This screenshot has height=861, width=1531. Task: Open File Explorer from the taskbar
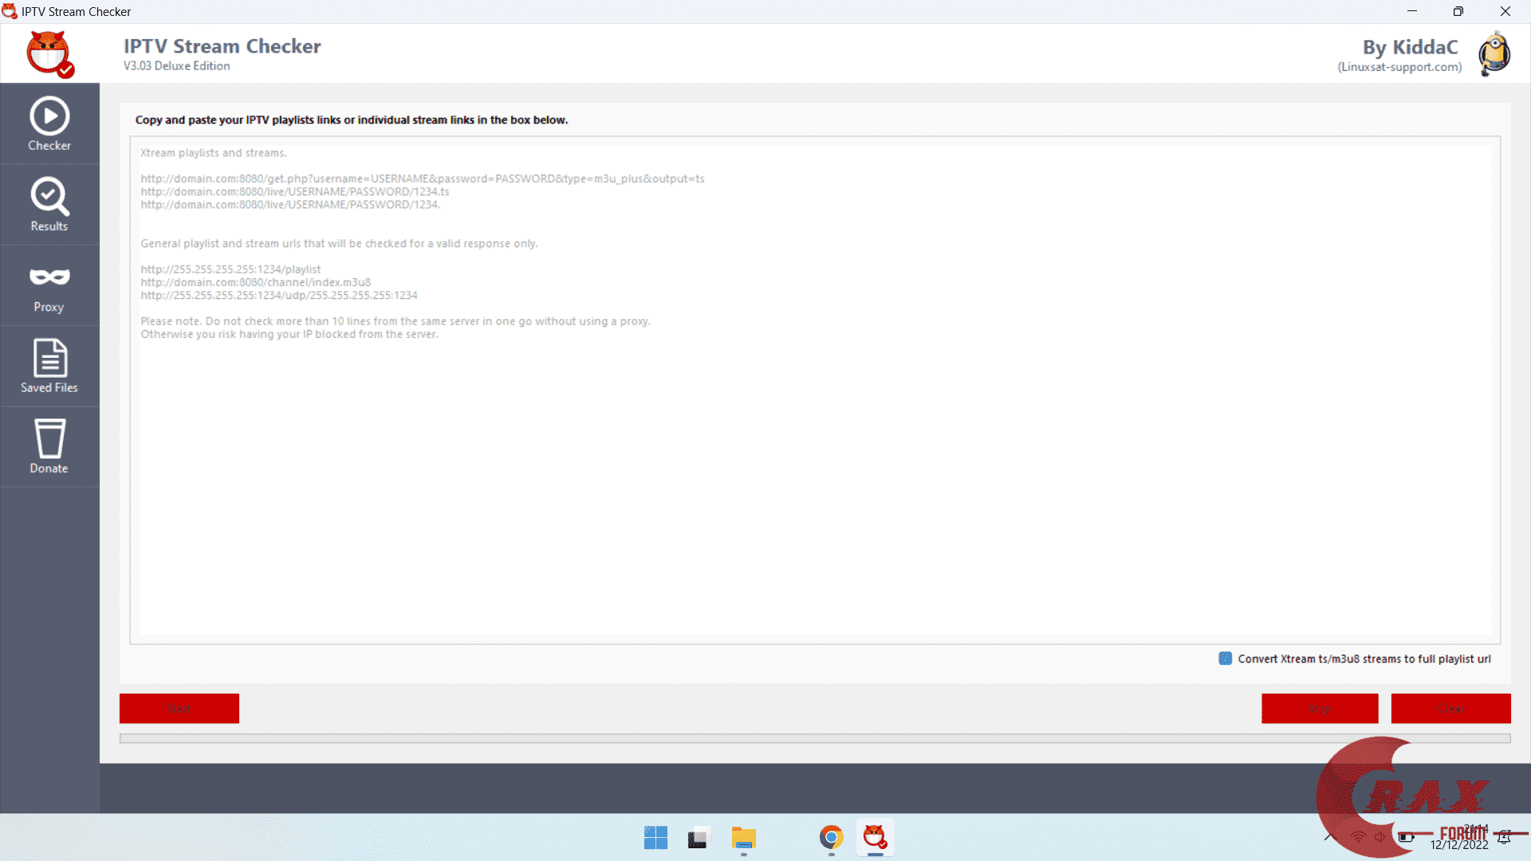pos(743,838)
